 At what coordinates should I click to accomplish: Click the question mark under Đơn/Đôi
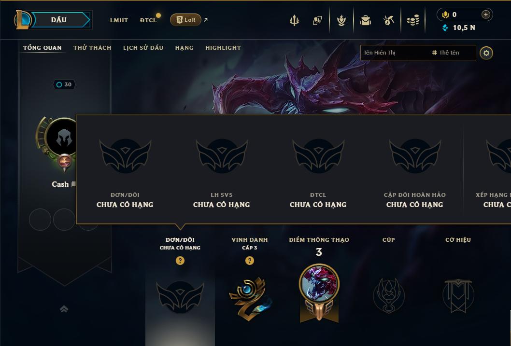(x=180, y=261)
